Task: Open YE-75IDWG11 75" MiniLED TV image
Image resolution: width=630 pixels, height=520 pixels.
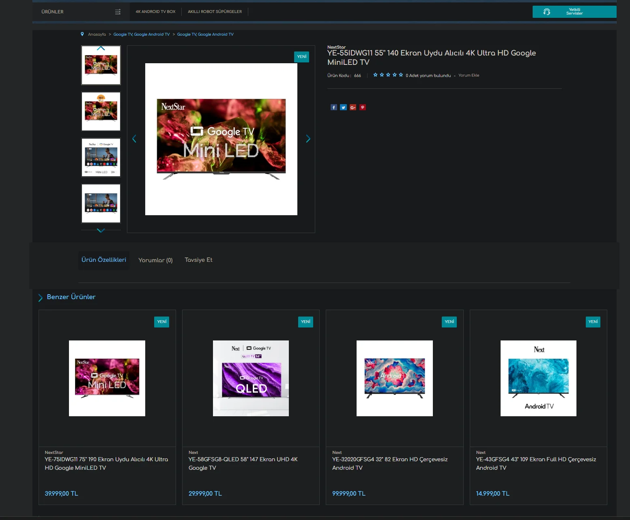Action: [107, 378]
